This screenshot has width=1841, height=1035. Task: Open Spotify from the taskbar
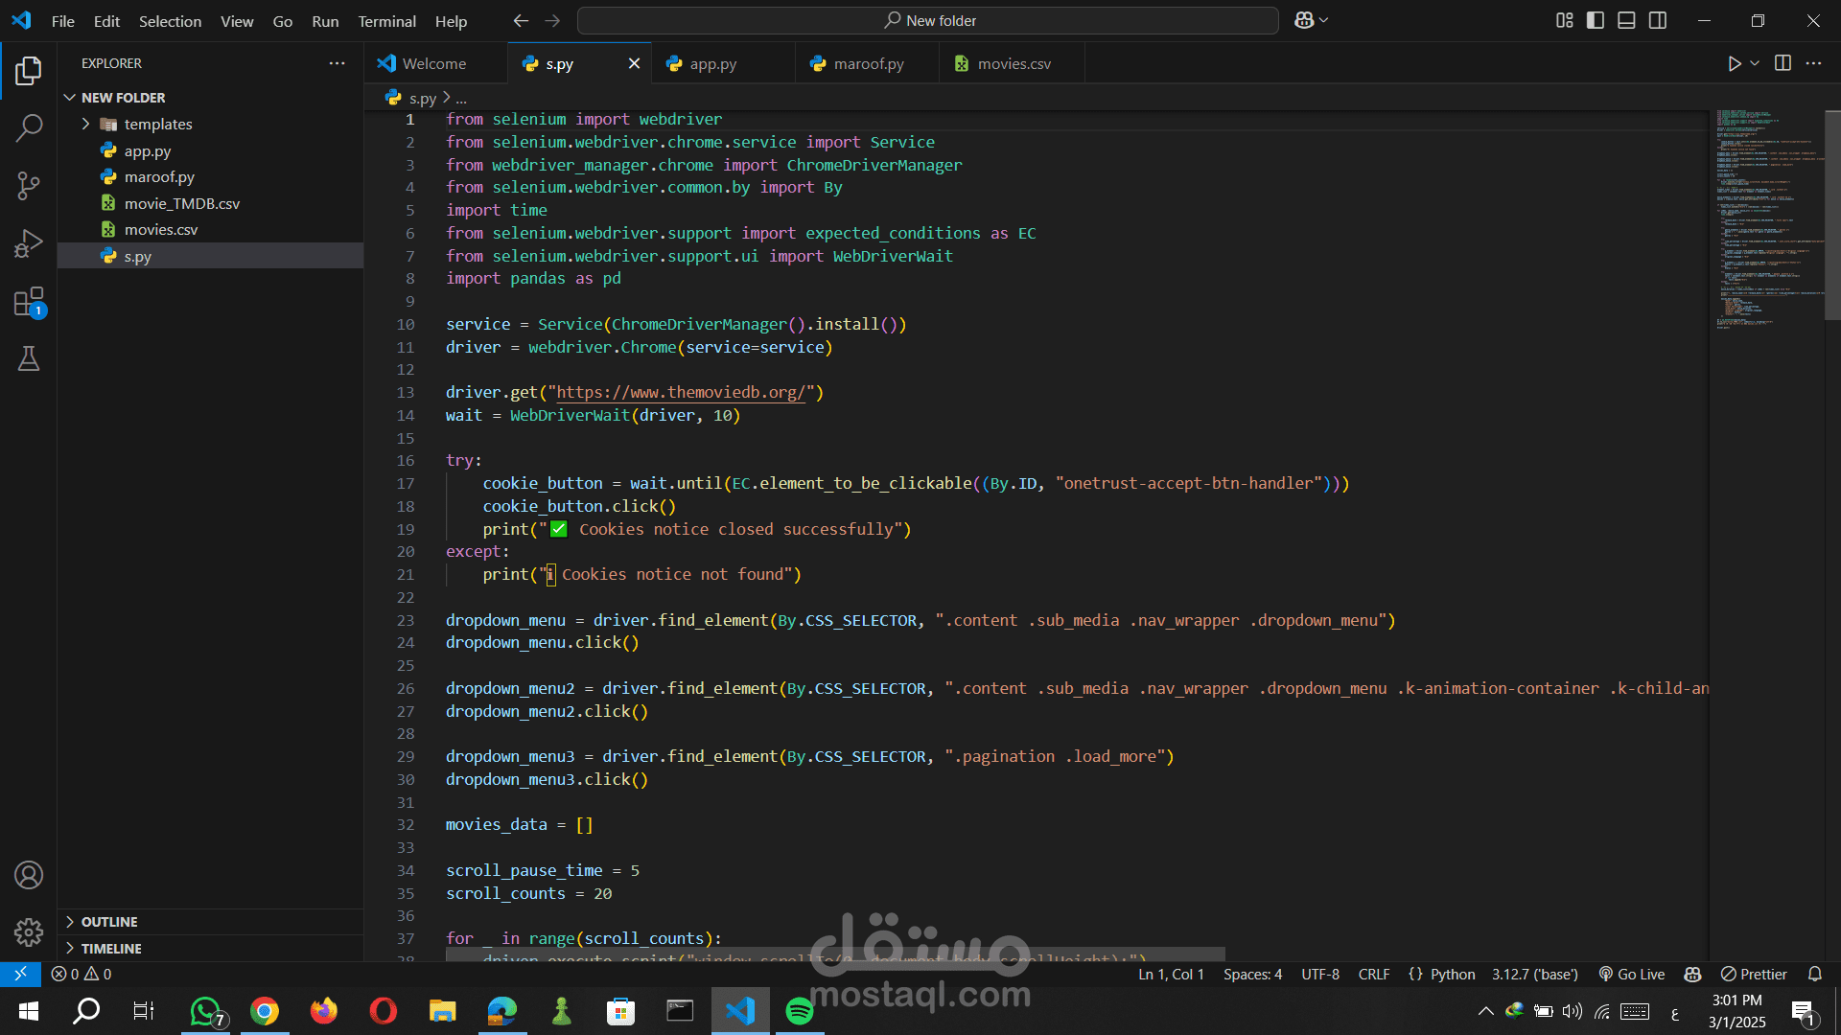pyautogui.click(x=799, y=1011)
